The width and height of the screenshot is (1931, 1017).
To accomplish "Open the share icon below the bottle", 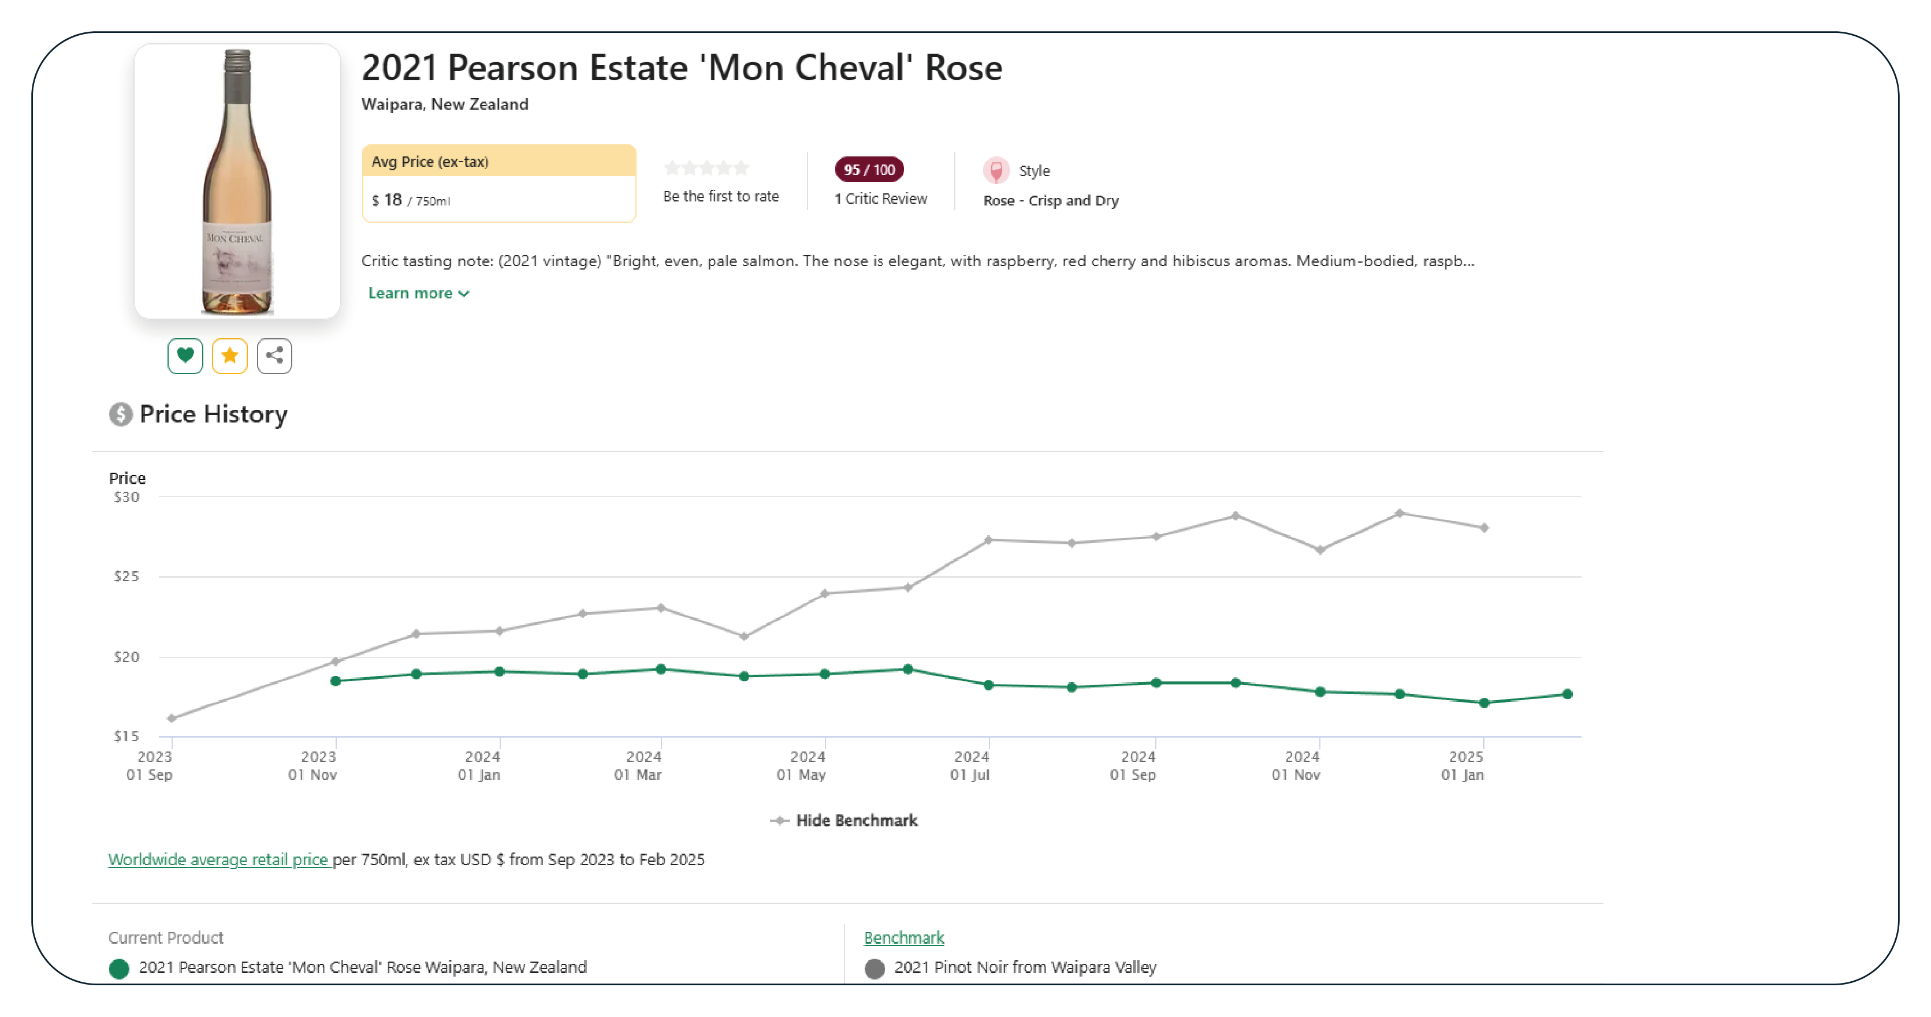I will tap(274, 356).
